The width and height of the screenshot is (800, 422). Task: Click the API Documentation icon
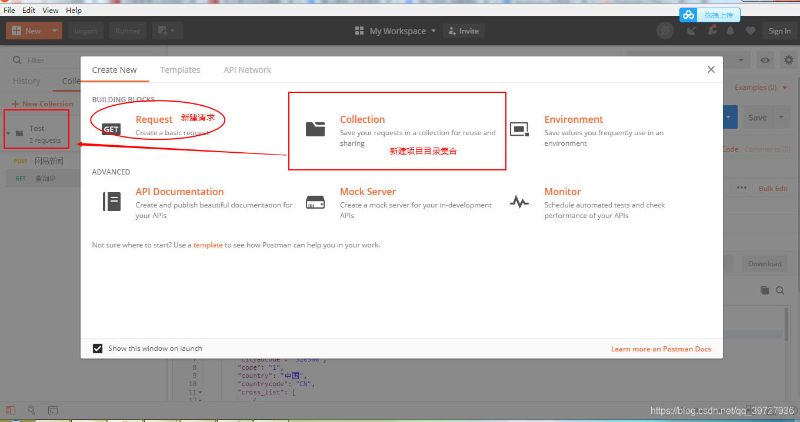pyautogui.click(x=111, y=202)
